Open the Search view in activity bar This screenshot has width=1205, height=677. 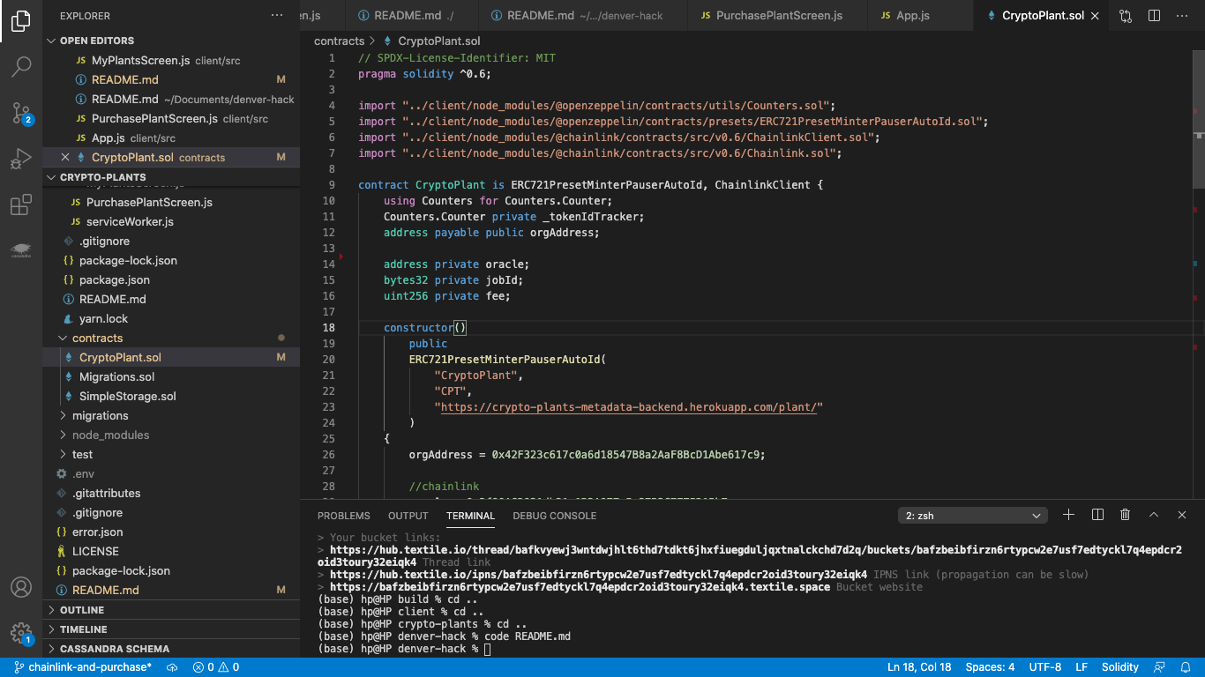click(x=21, y=66)
